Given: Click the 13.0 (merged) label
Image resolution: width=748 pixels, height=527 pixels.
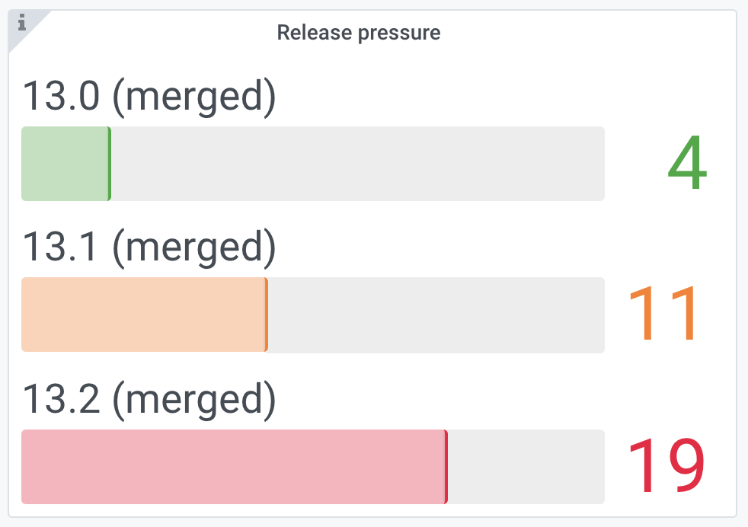Looking at the screenshot, I should tap(149, 97).
